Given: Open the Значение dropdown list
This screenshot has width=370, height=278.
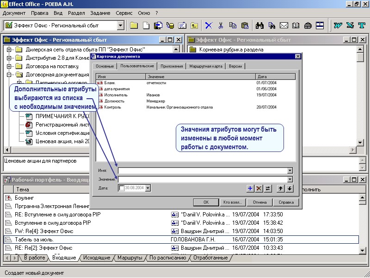Looking at the screenshot, I should pos(290,179).
